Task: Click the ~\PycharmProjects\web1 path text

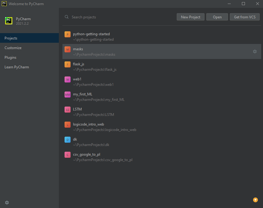Action: [x=93, y=85]
